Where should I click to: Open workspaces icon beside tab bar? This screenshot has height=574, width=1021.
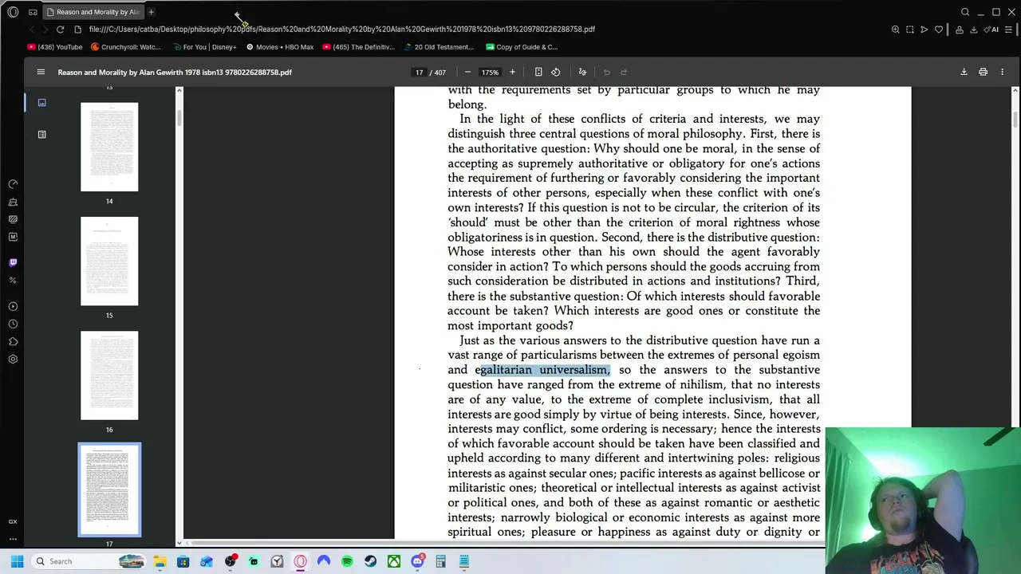click(33, 12)
